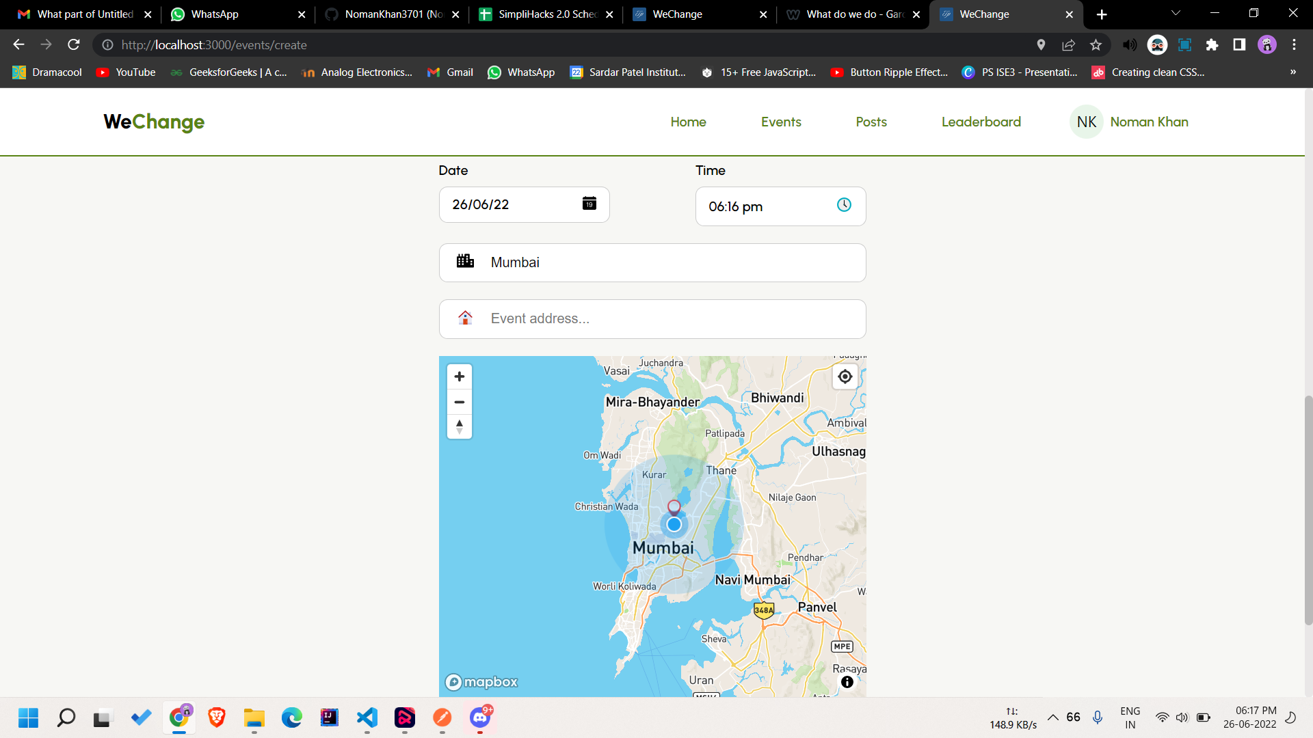Click the red location marker on map
The height and width of the screenshot is (738, 1313).
[674, 506]
